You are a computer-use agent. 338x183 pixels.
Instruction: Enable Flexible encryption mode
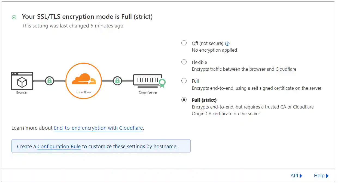point(184,62)
